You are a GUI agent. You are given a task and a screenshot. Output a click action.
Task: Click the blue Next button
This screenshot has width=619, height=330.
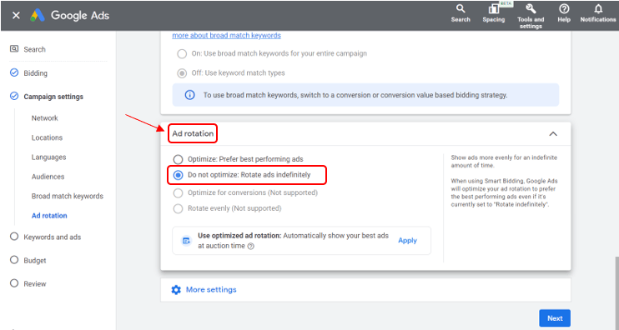click(x=555, y=318)
